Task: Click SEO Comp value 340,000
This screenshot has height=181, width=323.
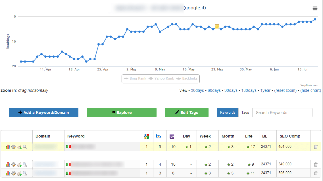Action: point(285,164)
